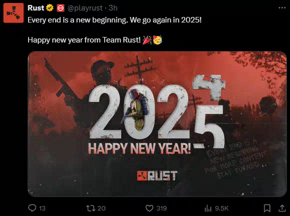Open view analytics bar chart icon
Image resolution: width=290 pixels, height=216 pixels.
pyautogui.click(x=208, y=208)
